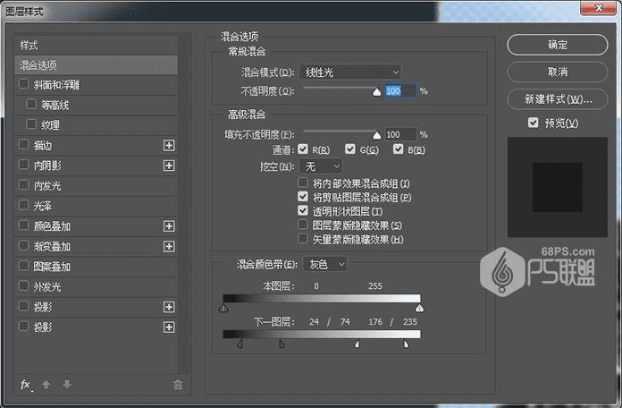
Task: Move effect up with up arrow icon
Action: click(46, 385)
